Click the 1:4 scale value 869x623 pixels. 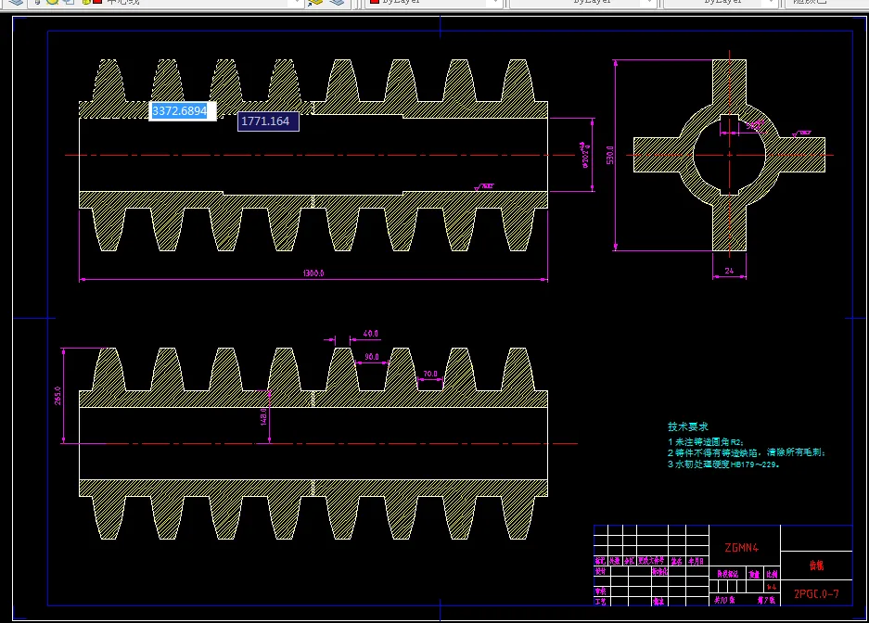(x=771, y=587)
